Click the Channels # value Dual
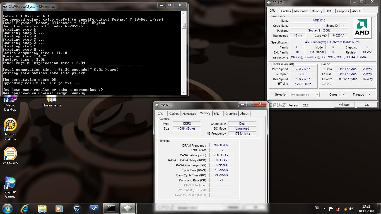The width and height of the screenshot is (381, 214). pos(242,123)
